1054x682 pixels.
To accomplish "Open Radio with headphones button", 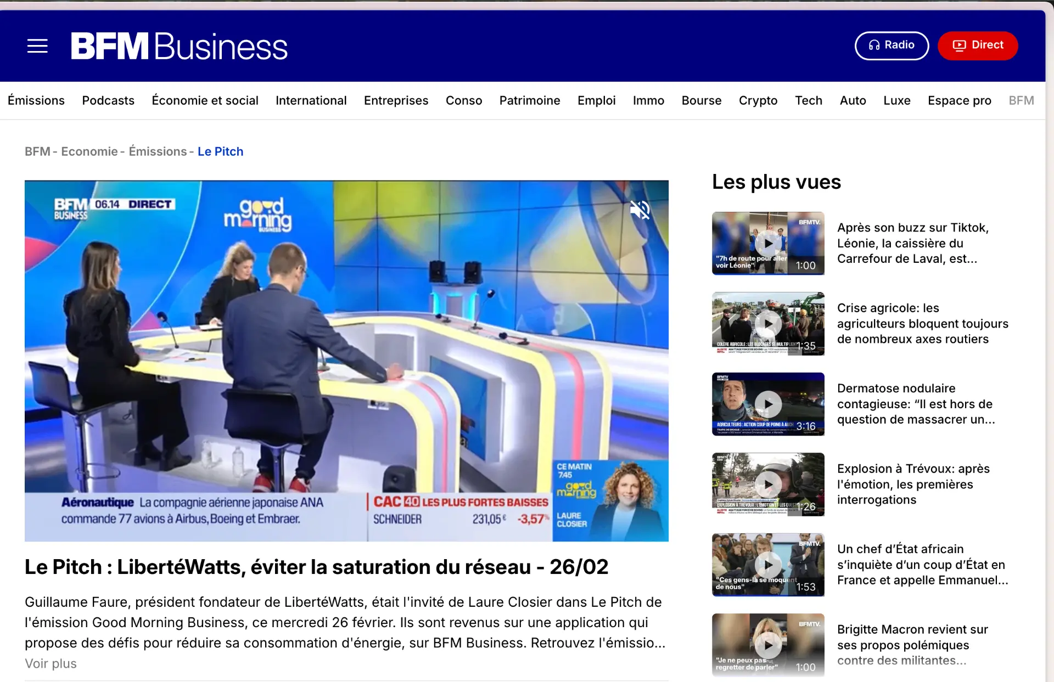I will pyautogui.click(x=892, y=46).
